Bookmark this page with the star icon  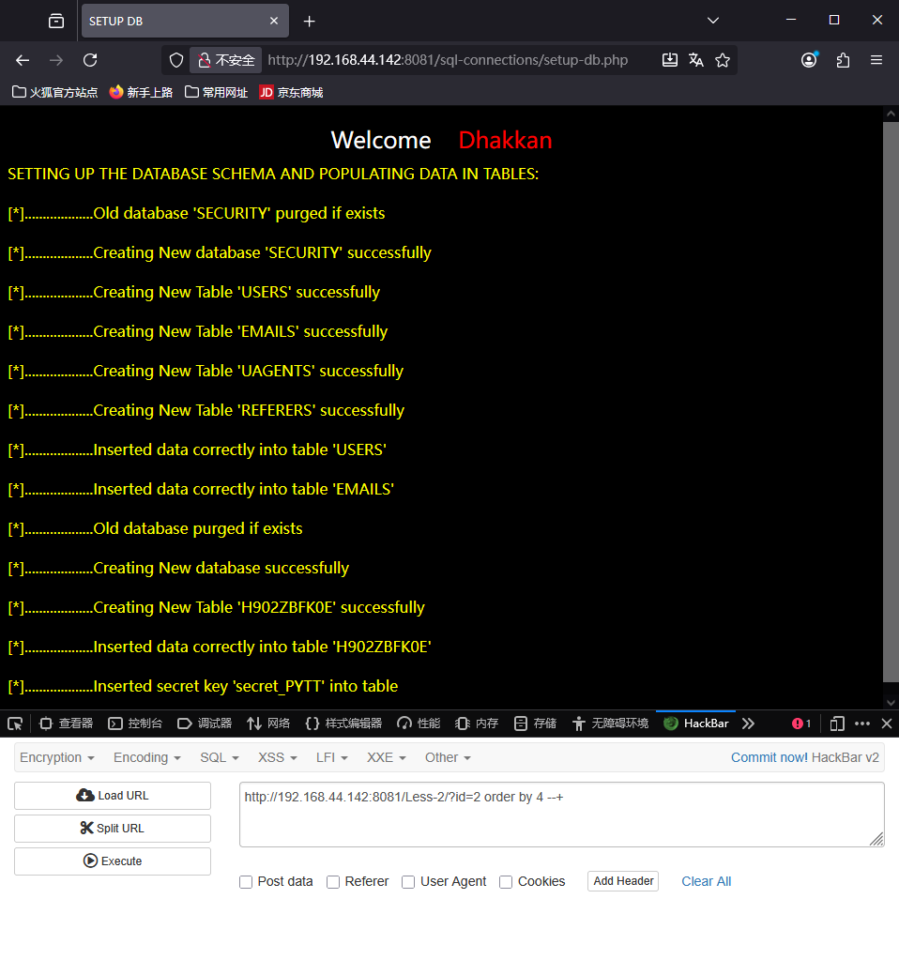723,60
